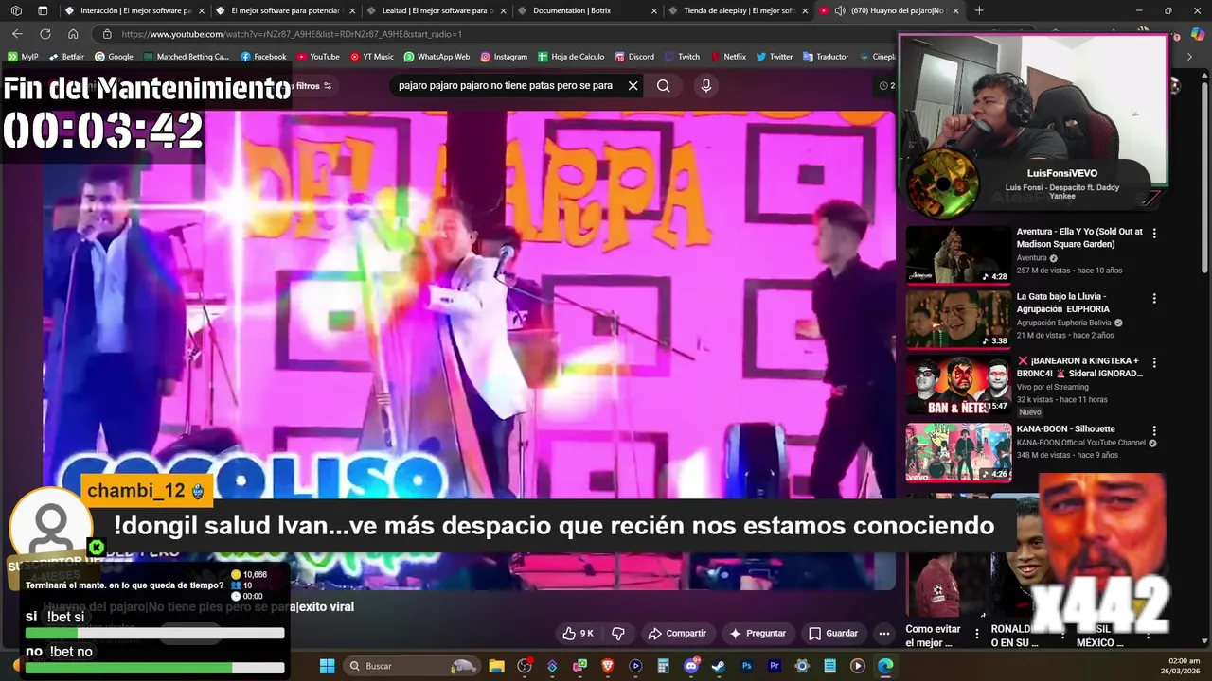Viewport: 1212px width, 681px height.
Task: Open Calculator from the taskbar
Action: pyautogui.click(x=663, y=666)
